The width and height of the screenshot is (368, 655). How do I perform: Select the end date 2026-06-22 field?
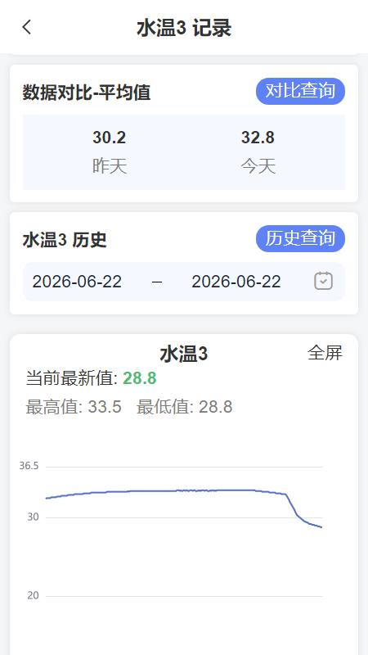coord(236,282)
